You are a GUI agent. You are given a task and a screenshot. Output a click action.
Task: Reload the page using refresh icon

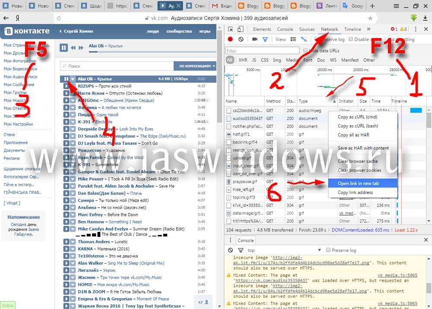[59, 18]
